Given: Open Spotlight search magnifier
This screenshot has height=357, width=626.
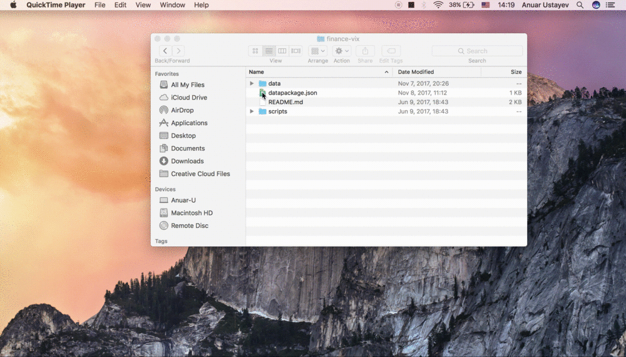Looking at the screenshot, I should point(580,5).
